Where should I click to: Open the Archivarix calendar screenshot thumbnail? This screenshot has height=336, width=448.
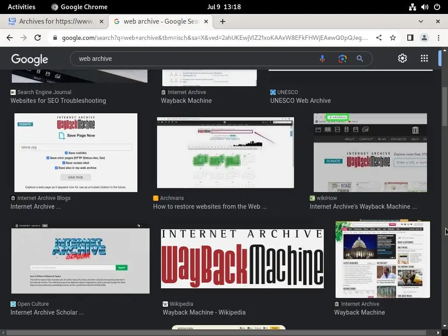(225, 153)
